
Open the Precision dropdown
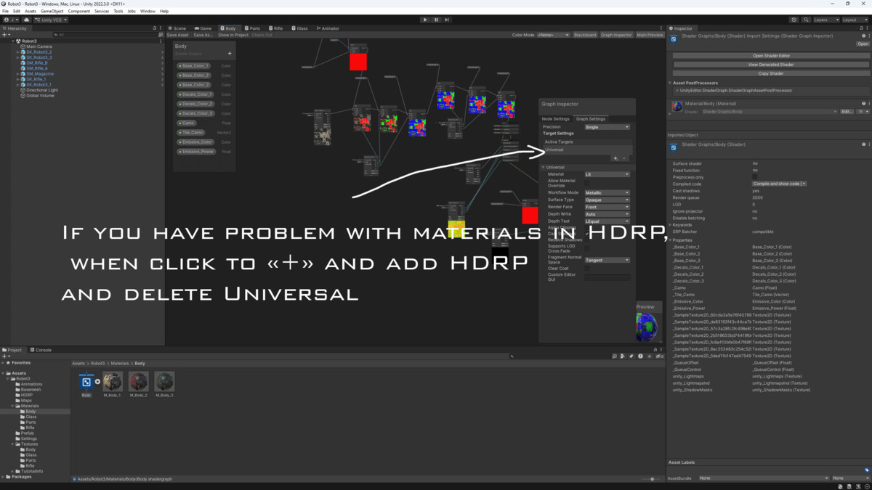point(607,127)
